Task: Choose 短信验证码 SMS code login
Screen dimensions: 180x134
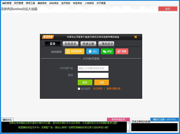Action: (74, 51)
